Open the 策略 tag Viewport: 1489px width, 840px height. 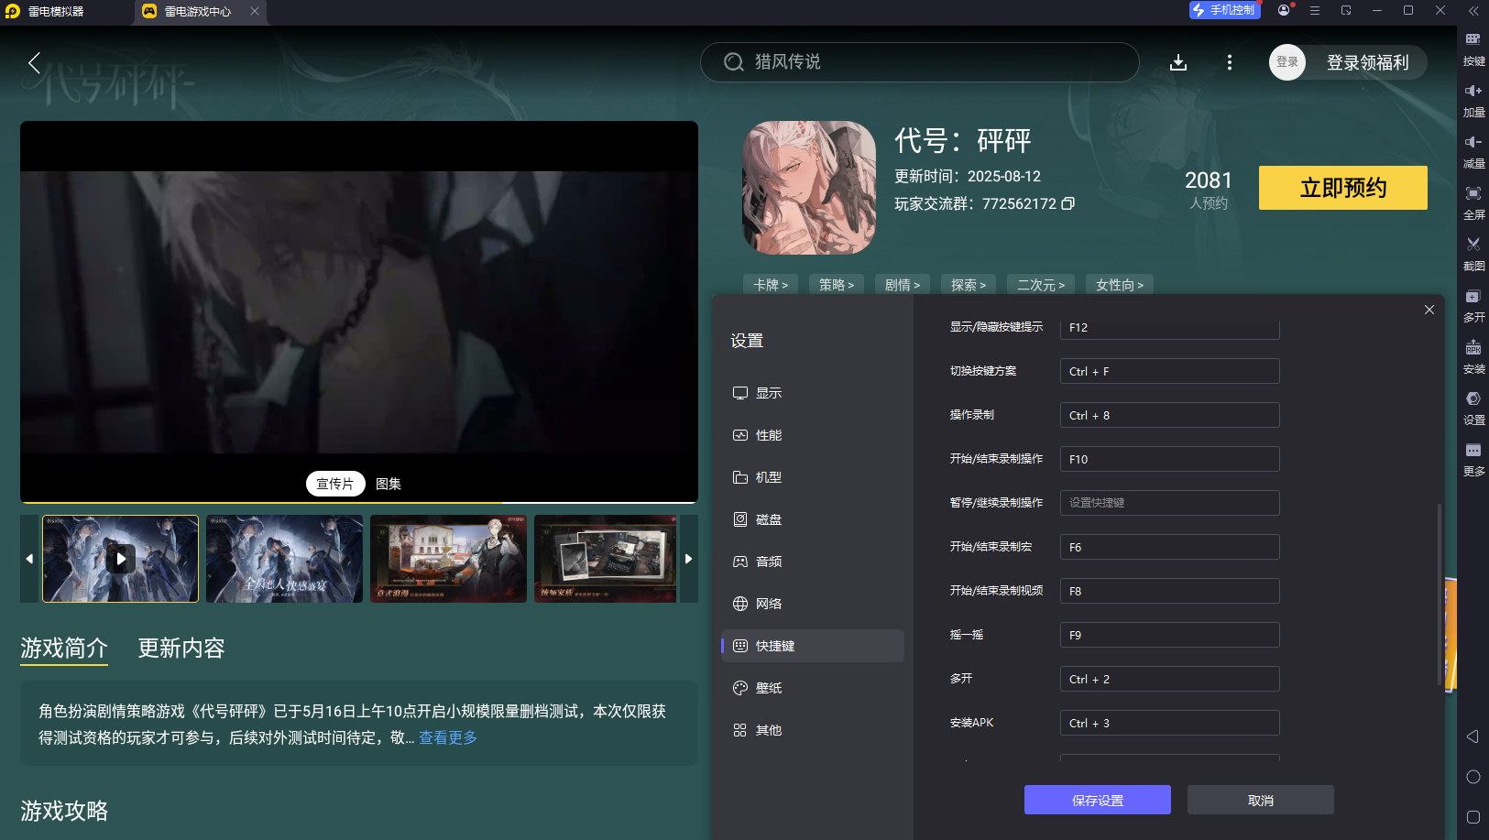[x=837, y=285]
